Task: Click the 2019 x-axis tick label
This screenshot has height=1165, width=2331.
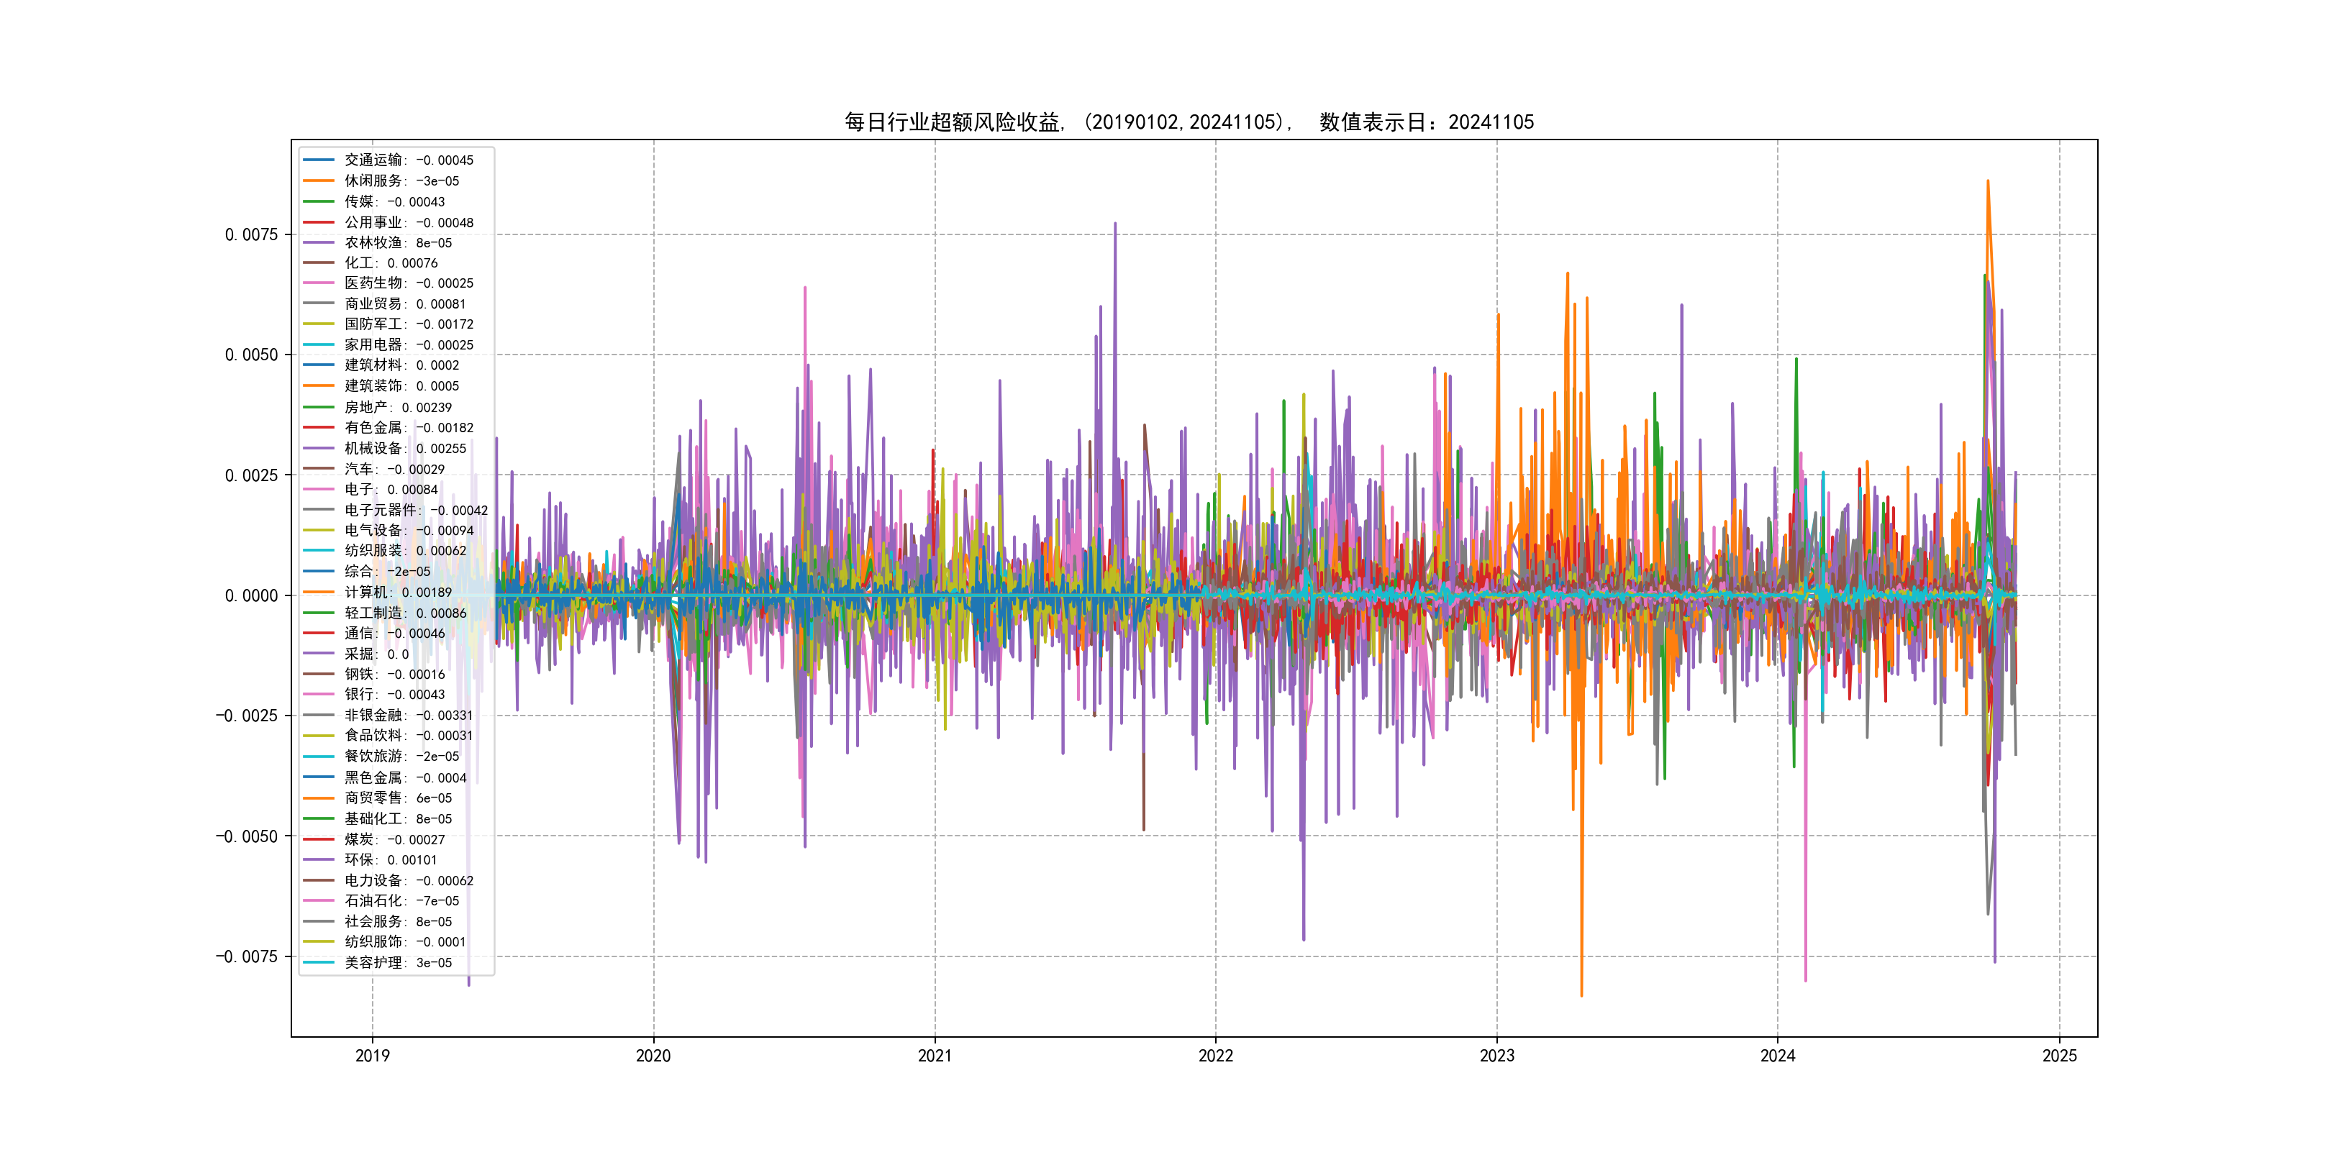Action: [372, 1056]
